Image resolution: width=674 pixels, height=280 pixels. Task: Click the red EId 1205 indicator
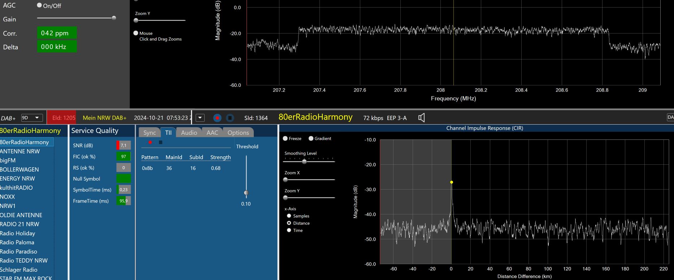(62, 118)
